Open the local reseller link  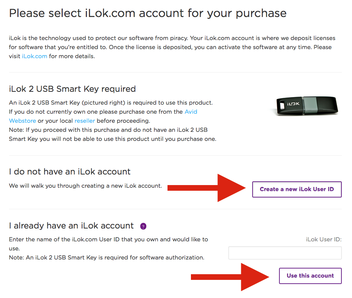click(85, 121)
